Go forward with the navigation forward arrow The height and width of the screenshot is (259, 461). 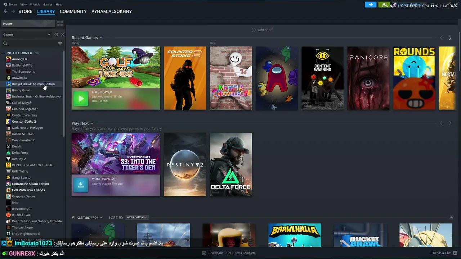[x=13, y=12]
